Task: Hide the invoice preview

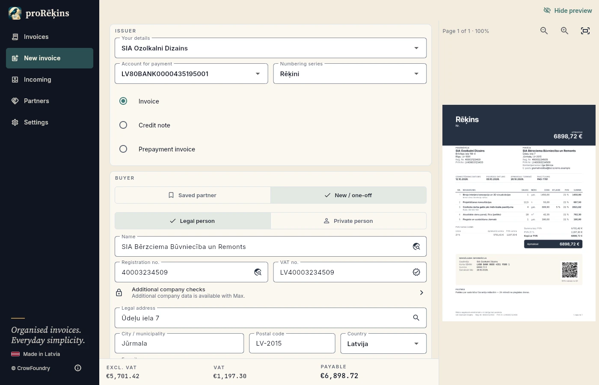Action: point(568,11)
